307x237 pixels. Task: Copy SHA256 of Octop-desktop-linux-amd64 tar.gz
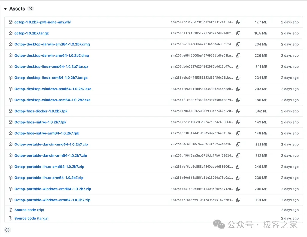pyautogui.click(x=238, y=66)
